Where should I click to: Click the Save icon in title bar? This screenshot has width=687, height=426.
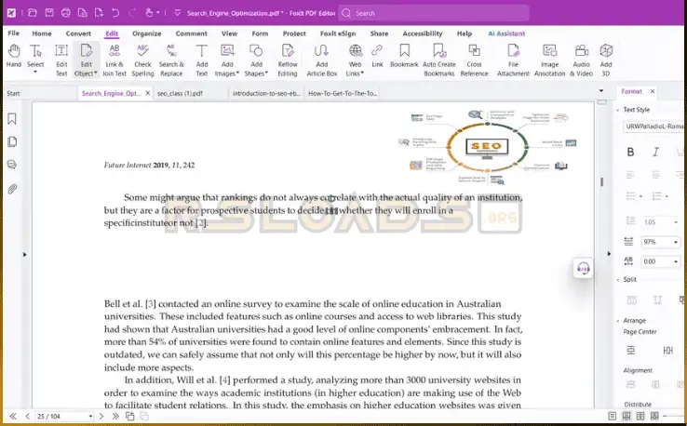pyautogui.click(x=49, y=13)
